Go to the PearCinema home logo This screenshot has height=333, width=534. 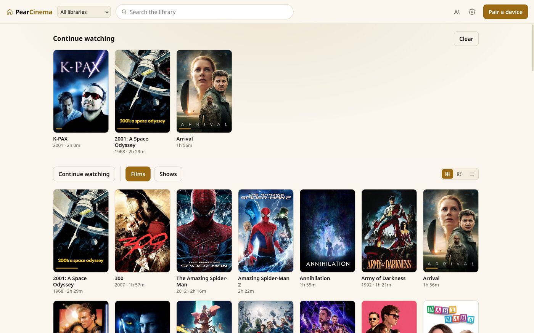29,12
